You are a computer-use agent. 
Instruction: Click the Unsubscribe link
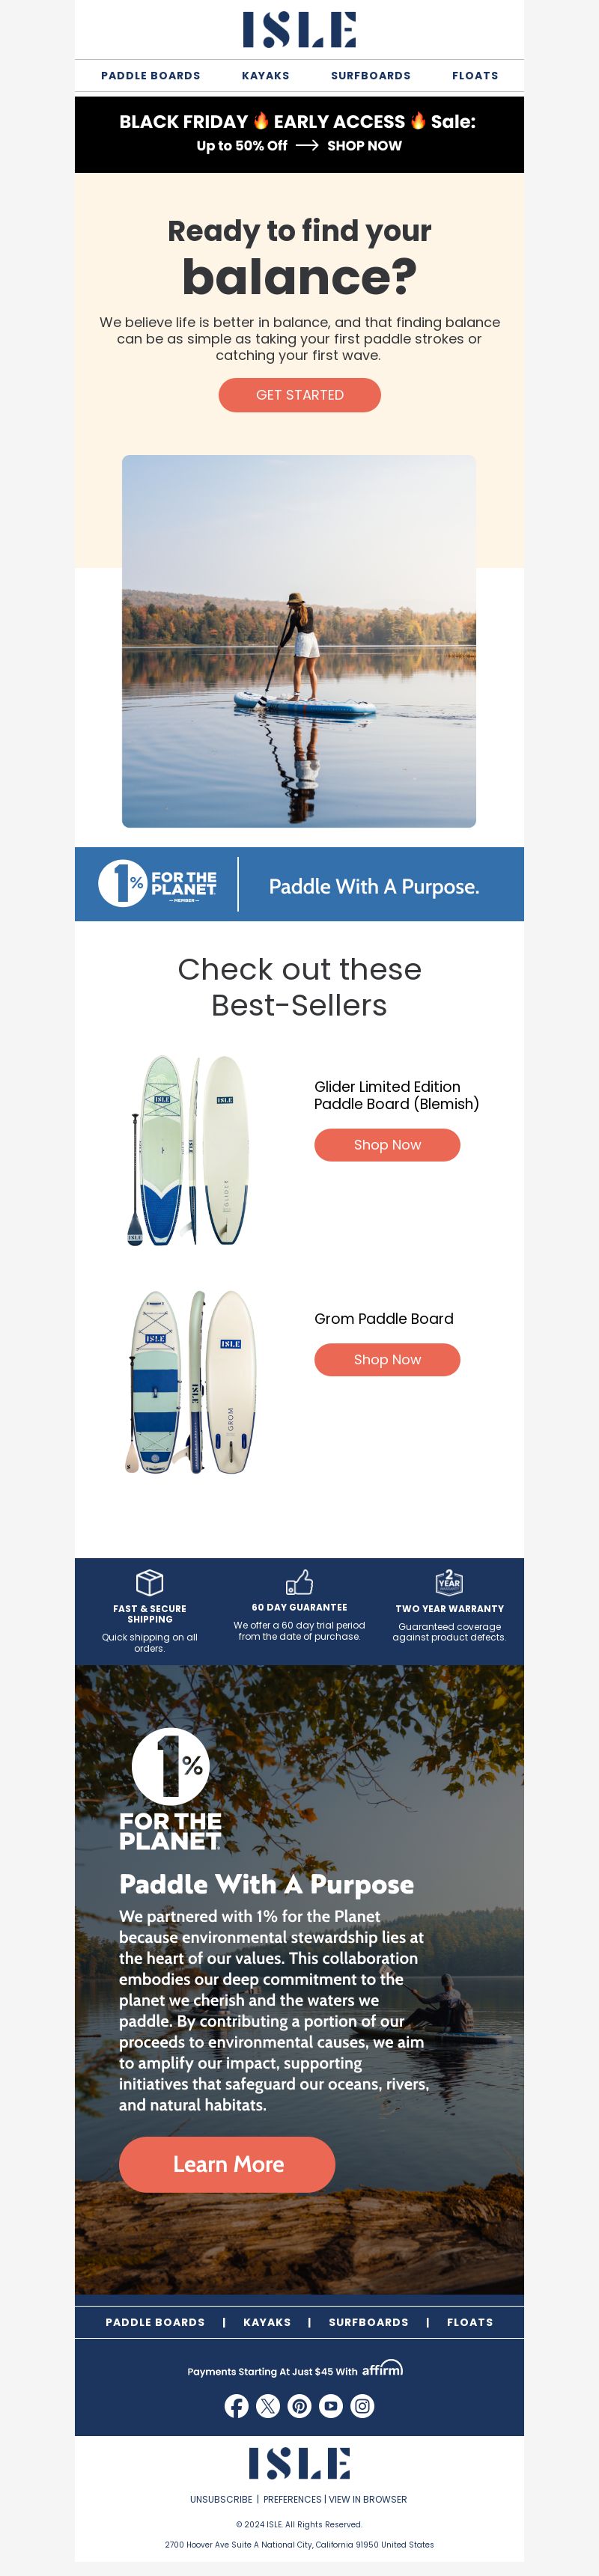tap(221, 2499)
